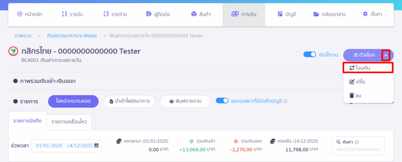
Task: Switch to รายการเคลื่อนไหว tab
Action: [69, 122]
